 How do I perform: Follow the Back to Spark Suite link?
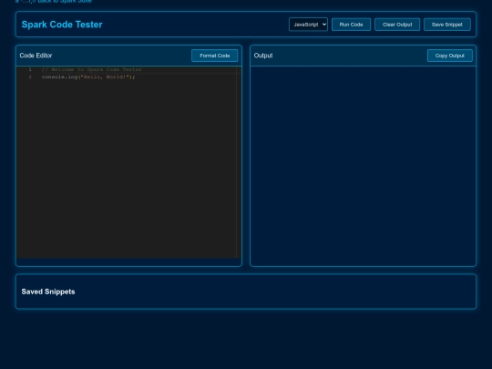tap(54, 1)
